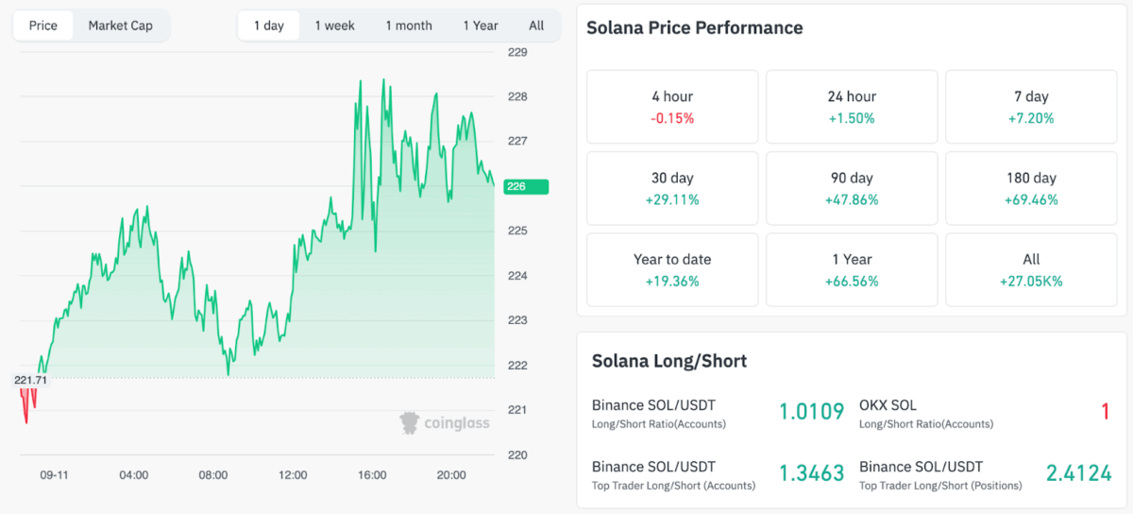Click the +47.86% ninety day change
The height and width of the screenshot is (514, 1133).
coord(852,199)
